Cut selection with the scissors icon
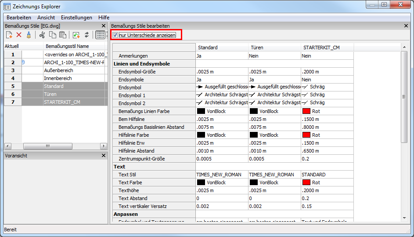414x237 pixels. click(x=42, y=35)
